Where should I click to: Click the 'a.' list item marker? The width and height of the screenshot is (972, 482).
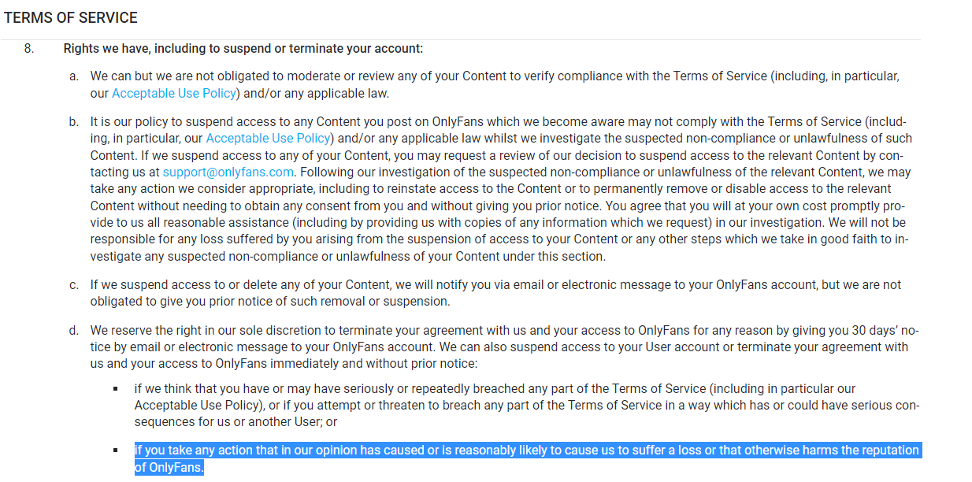(74, 76)
